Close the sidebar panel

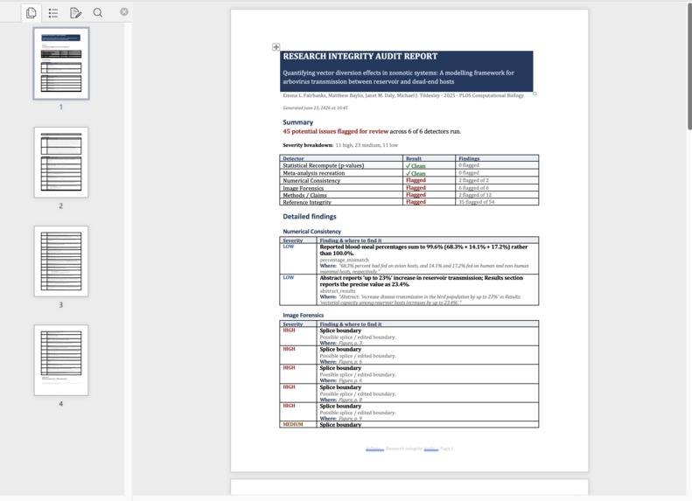point(124,12)
